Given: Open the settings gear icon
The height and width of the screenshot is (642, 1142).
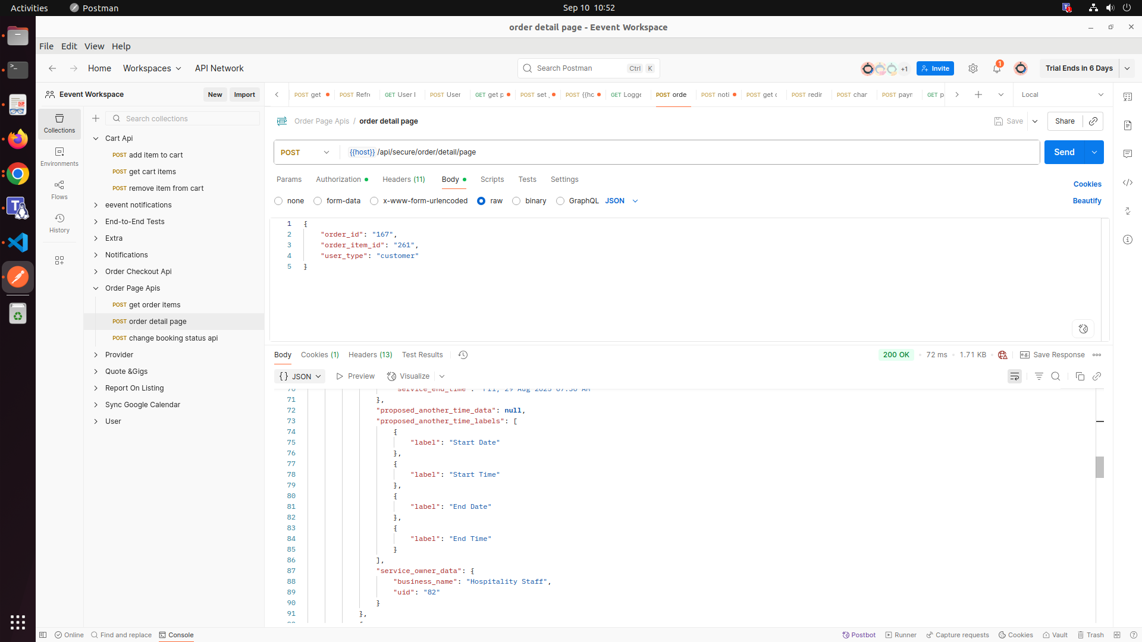Looking at the screenshot, I should tap(973, 68).
